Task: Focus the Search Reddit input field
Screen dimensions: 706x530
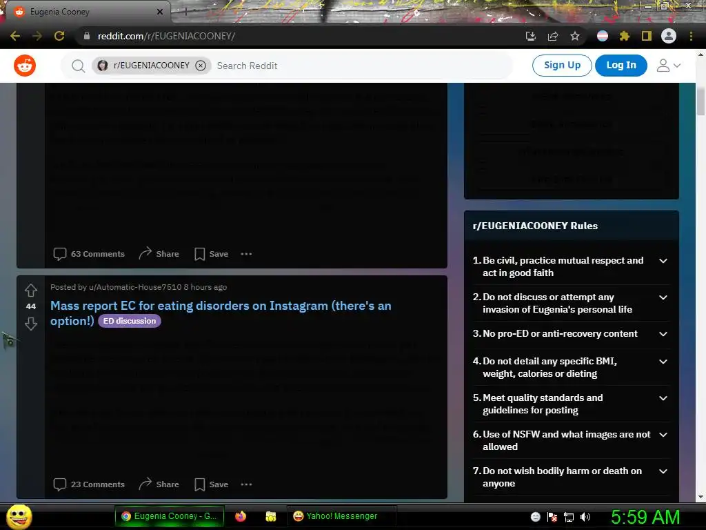Action: (360, 66)
